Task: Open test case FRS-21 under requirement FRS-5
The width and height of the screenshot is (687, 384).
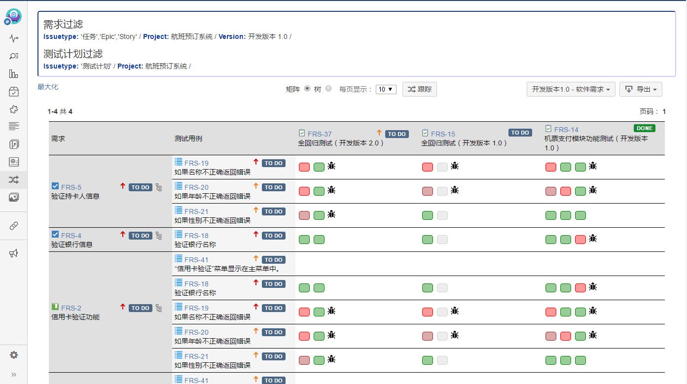Action: click(196, 211)
